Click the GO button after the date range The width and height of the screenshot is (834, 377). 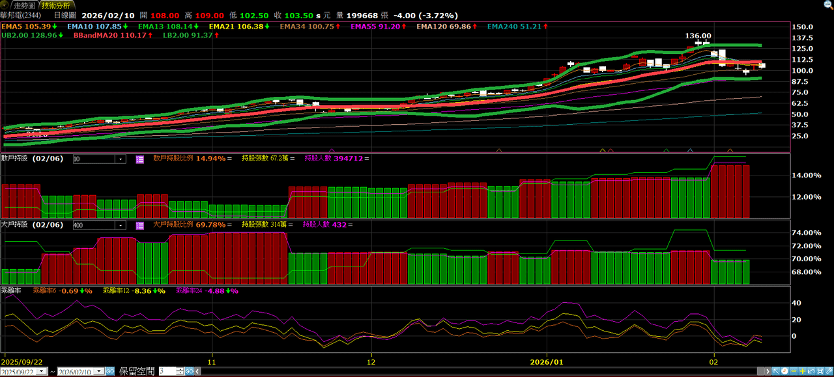point(110,371)
